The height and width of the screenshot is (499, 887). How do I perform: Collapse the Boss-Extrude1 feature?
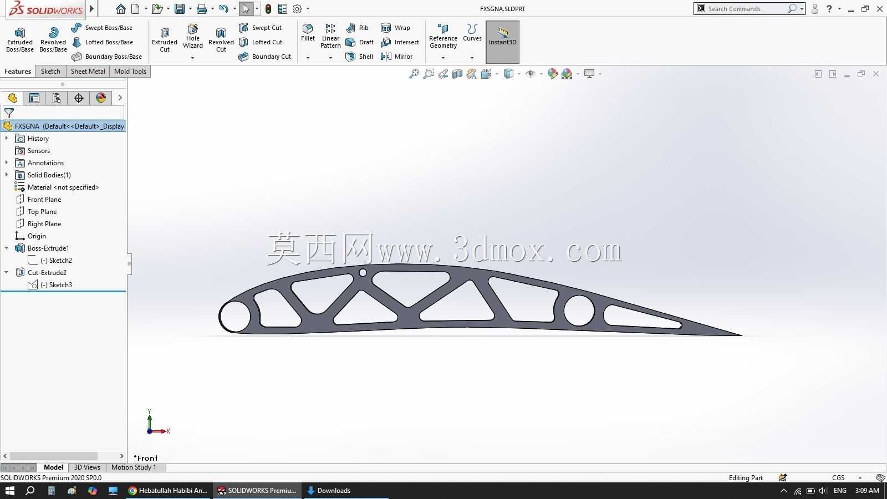7,248
